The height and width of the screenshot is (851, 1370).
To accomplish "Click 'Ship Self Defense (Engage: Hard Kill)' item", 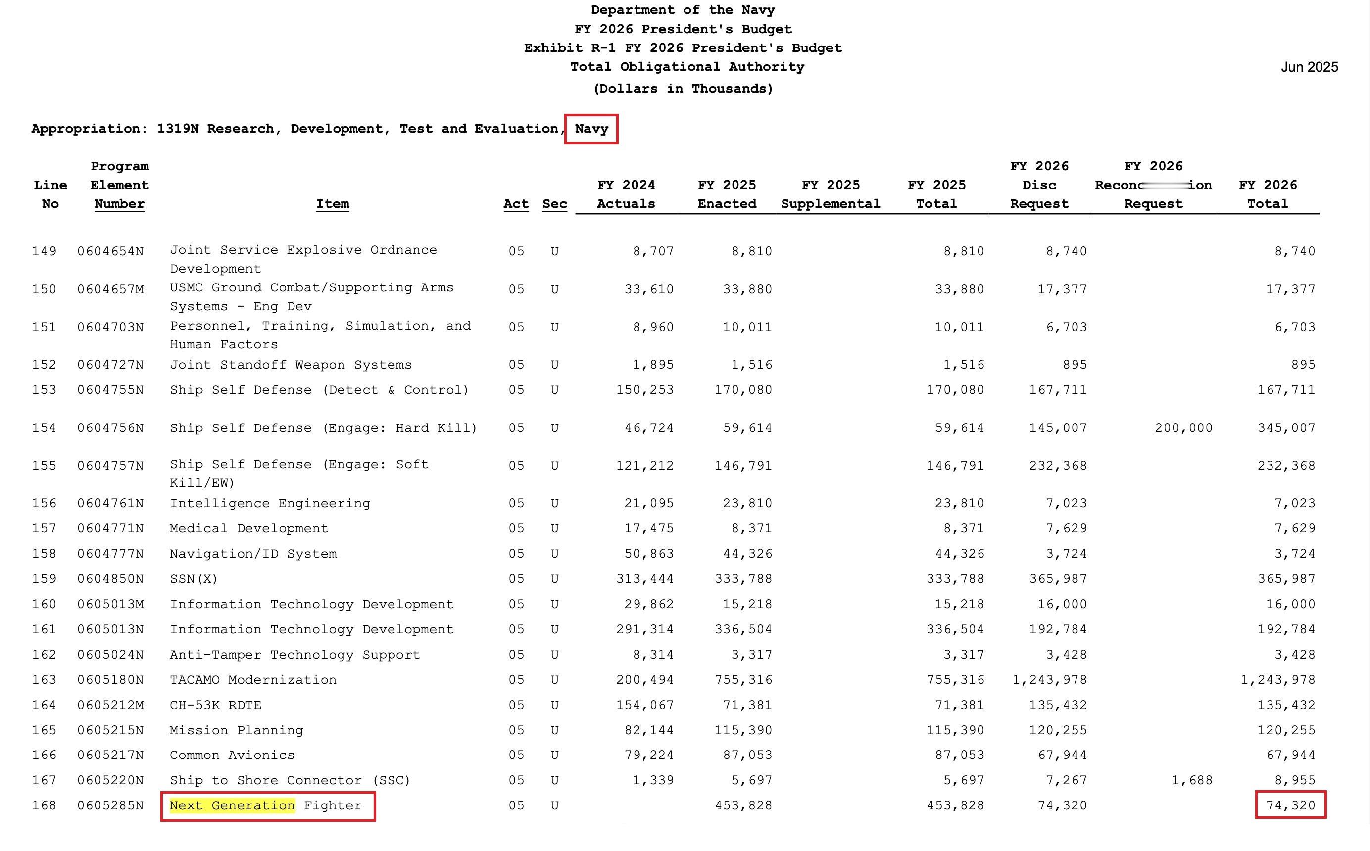I will pyautogui.click(x=324, y=428).
